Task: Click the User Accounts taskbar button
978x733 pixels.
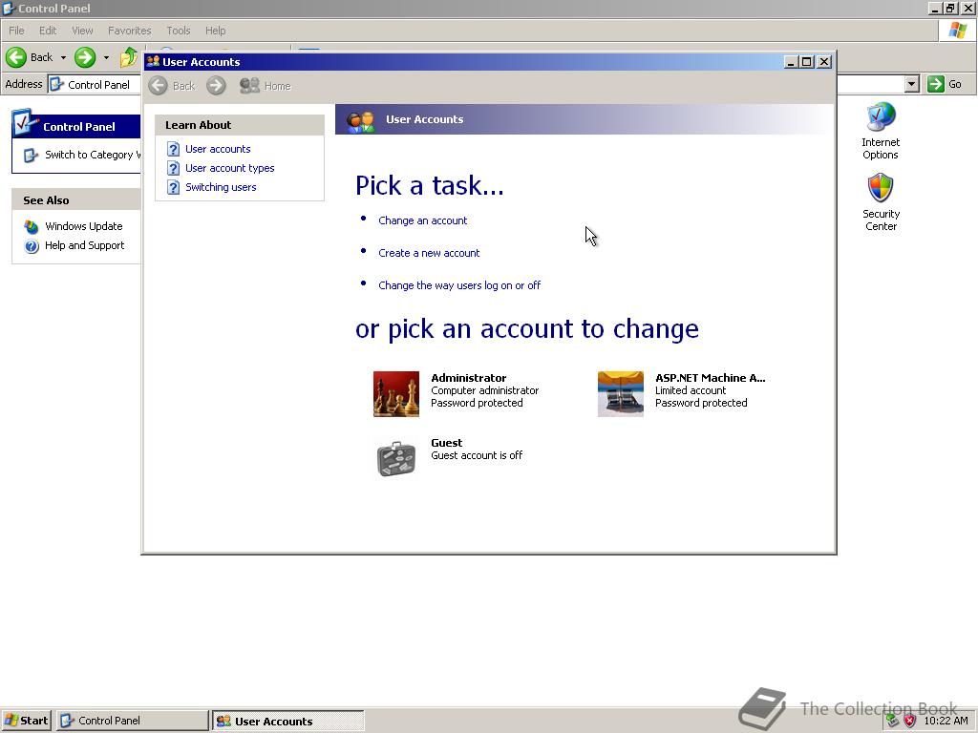Action: 288,722
